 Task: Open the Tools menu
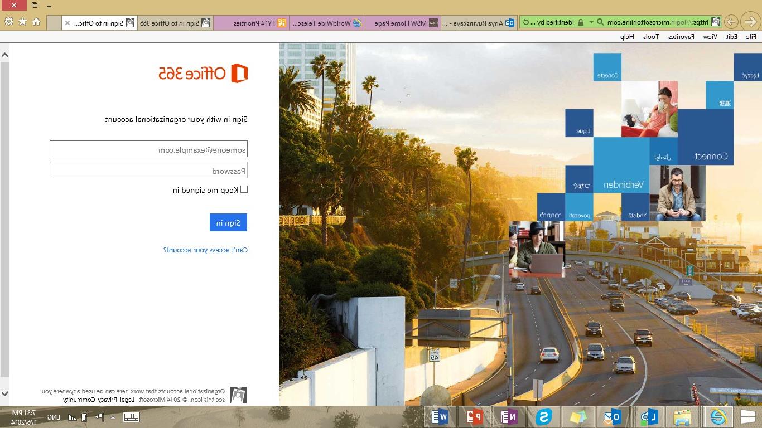[x=650, y=37]
